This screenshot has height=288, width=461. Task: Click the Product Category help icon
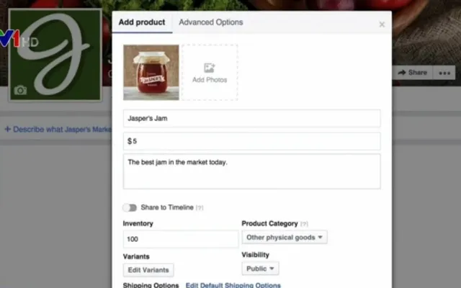click(304, 224)
